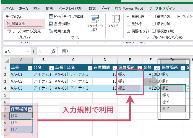193x138 pixels.
Task: Switch to the ページ レイアウト tab
Action: 71,8
